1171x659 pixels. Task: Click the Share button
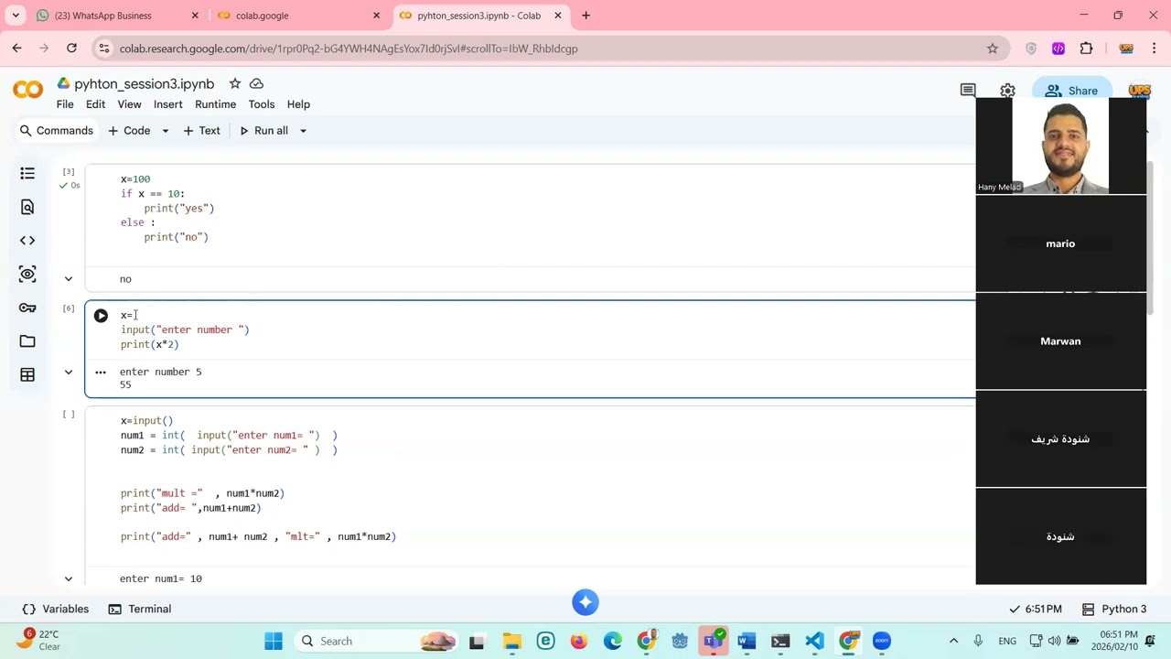point(1071,91)
